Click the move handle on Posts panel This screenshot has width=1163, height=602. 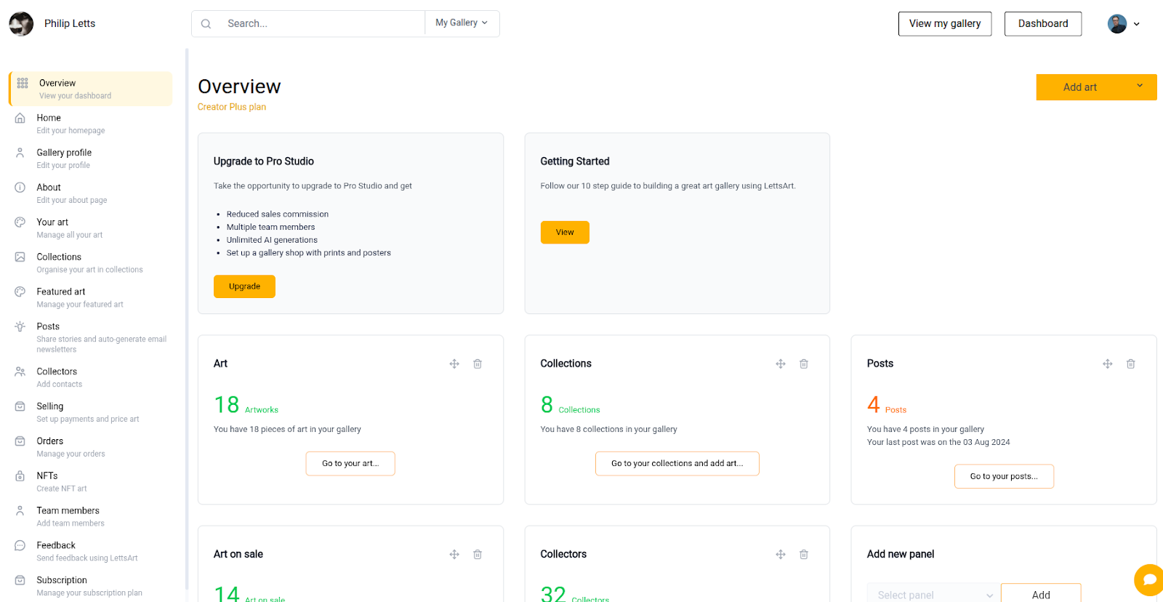1108,364
